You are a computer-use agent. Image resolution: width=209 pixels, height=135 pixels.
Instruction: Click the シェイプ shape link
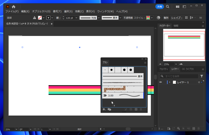(177, 18)
